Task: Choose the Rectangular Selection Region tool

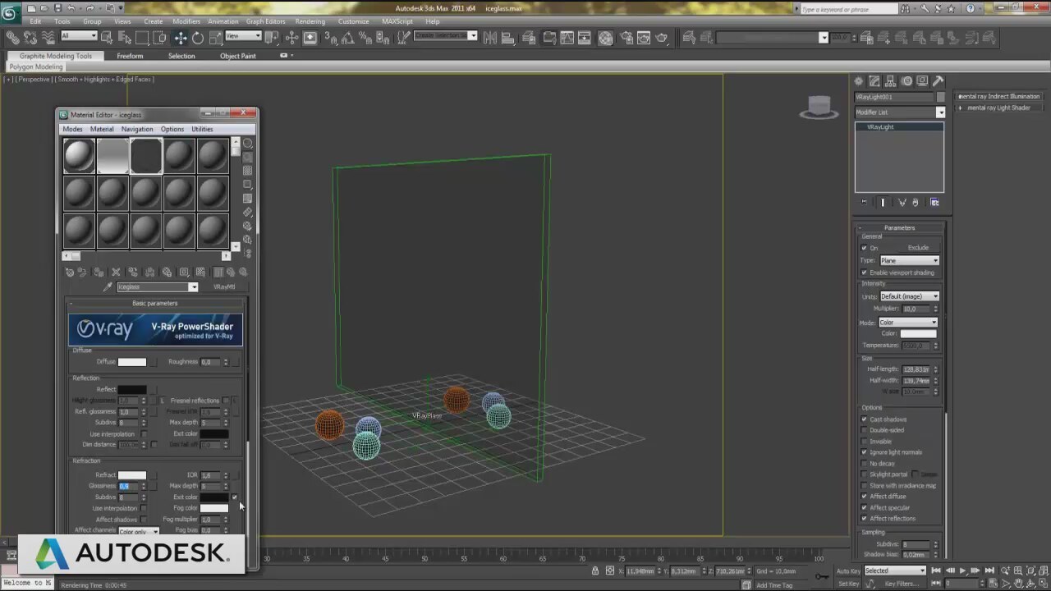Action: pyautogui.click(x=142, y=38)
